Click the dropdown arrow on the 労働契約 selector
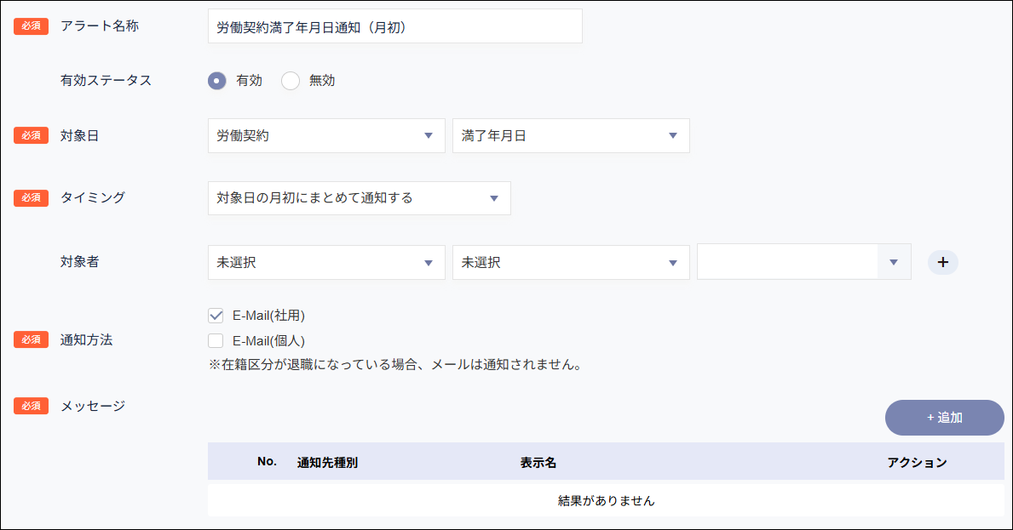Image resolution: width=1013 pixels, height=530 pixels. click(x=430, y=135)
